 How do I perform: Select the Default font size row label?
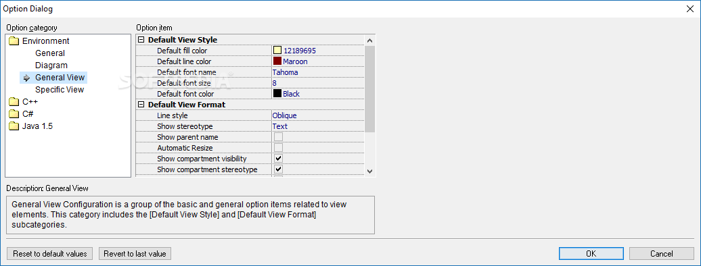click(x=185, y=83)
